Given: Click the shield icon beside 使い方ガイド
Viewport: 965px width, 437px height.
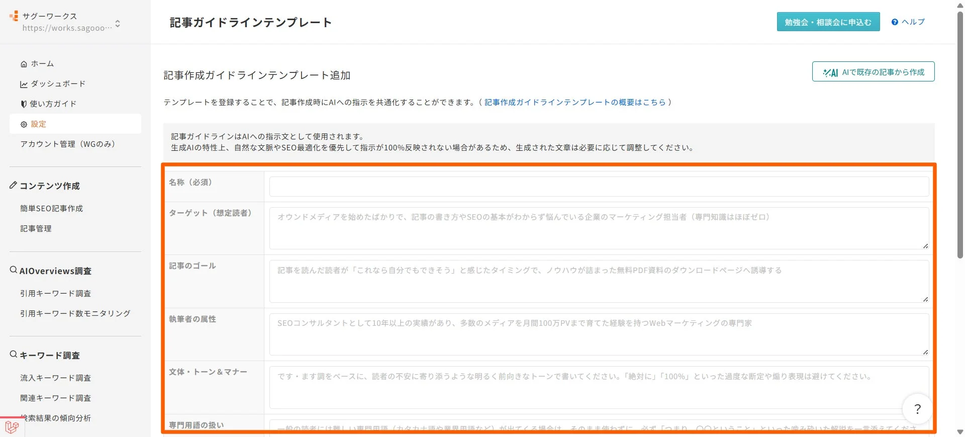Looking at the screenshot, I should (x=24, y=104).
